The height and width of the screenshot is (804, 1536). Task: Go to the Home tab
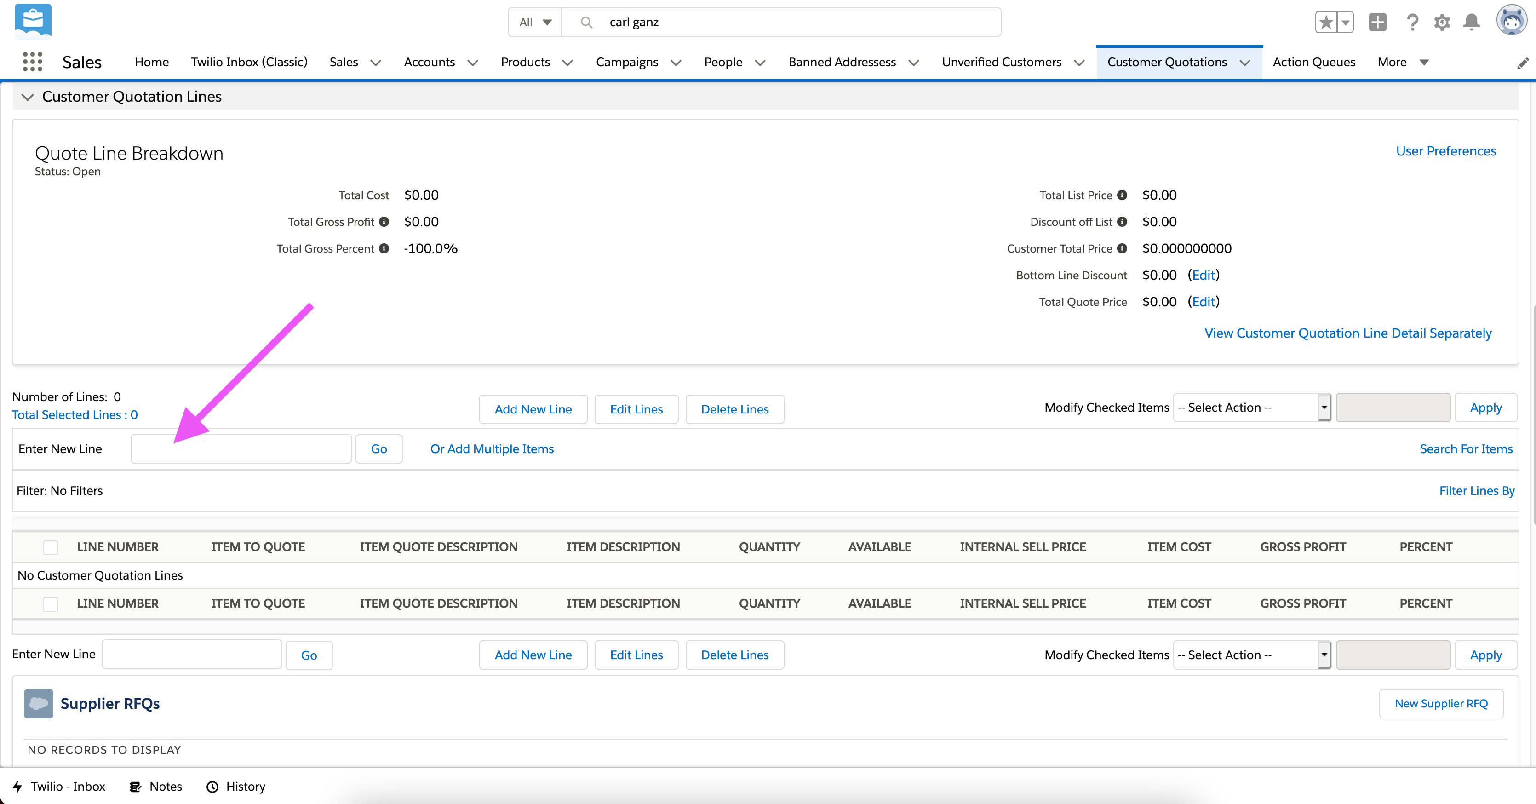tap(151, 62)
